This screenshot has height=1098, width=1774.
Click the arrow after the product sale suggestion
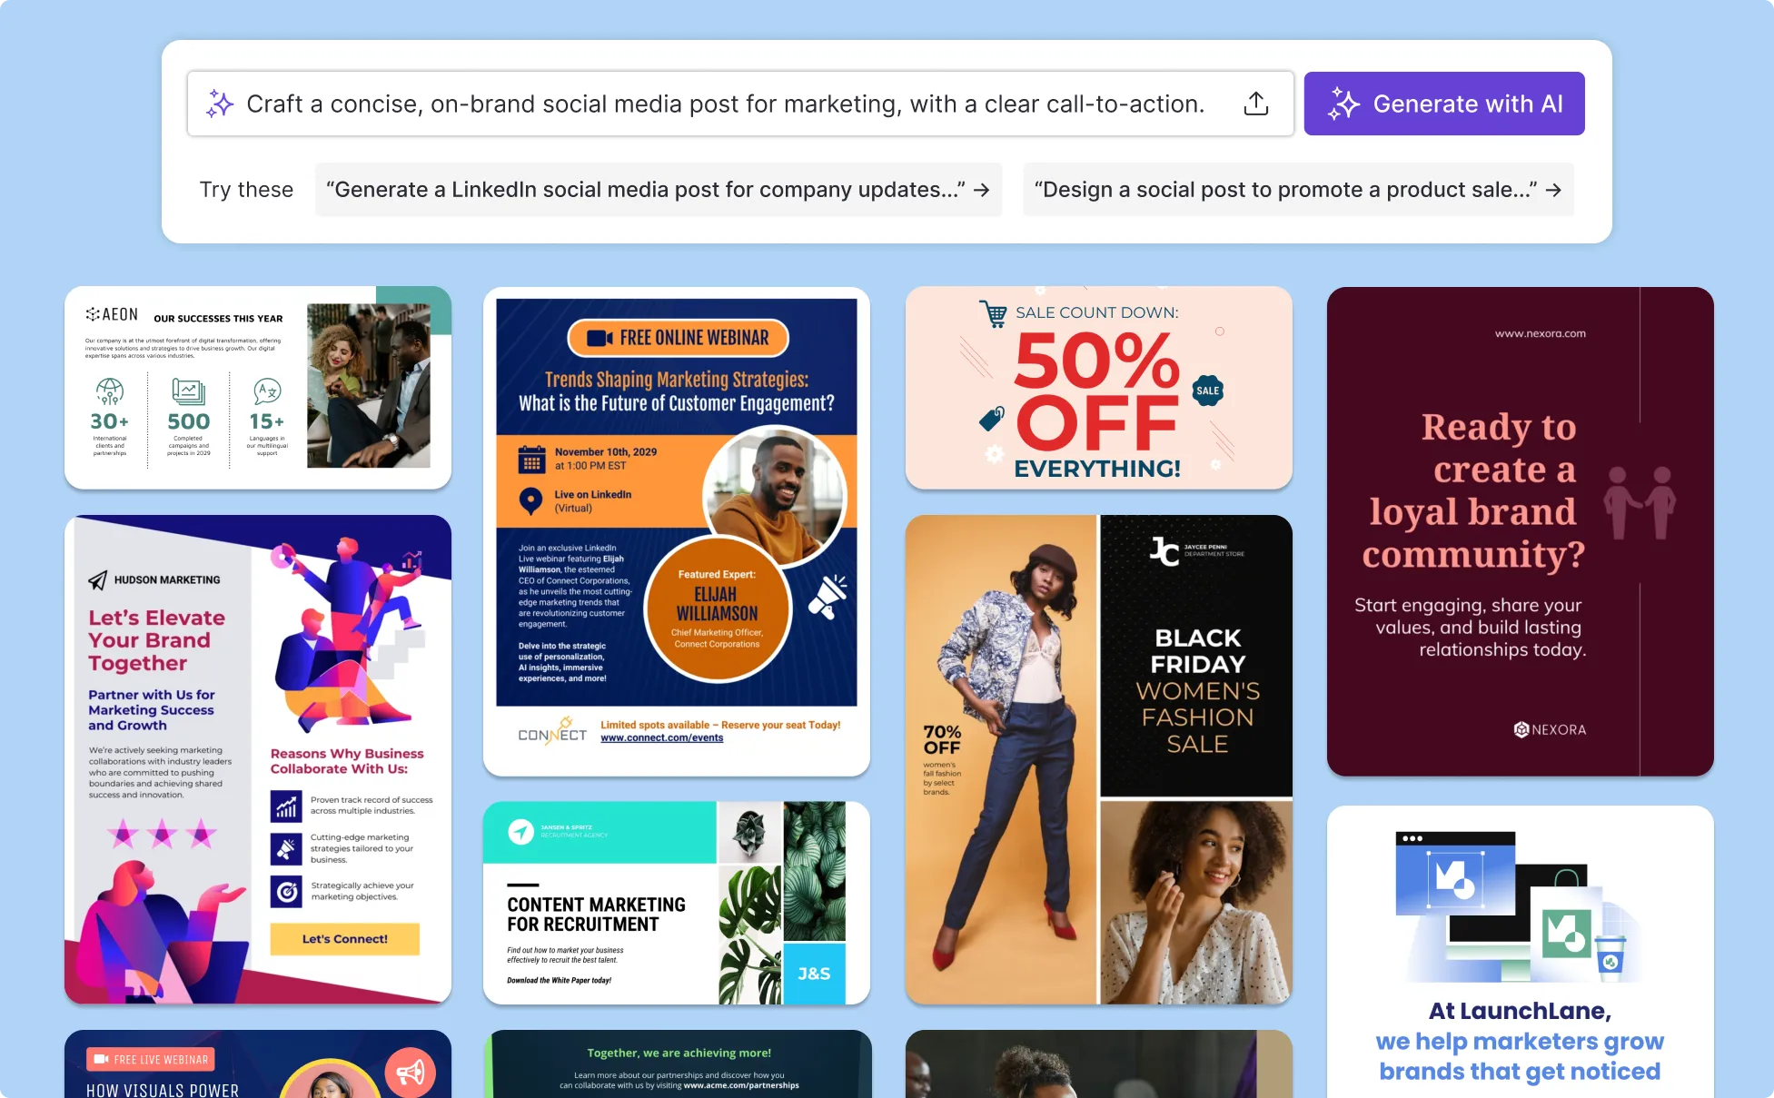coord(1553,190)
